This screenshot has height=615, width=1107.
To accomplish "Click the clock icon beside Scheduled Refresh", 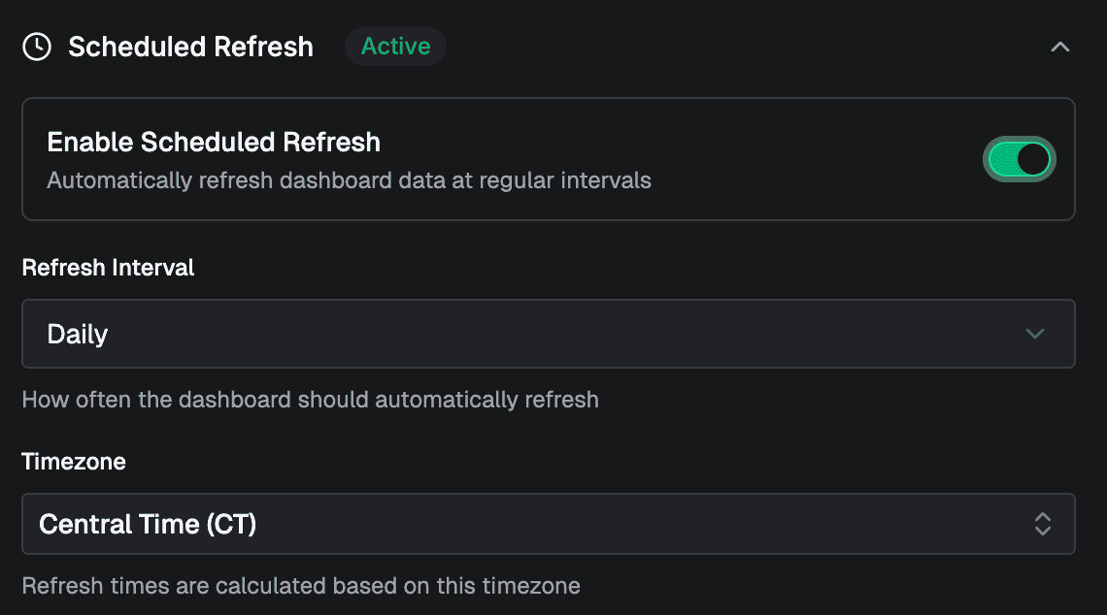I will [37, 47].
